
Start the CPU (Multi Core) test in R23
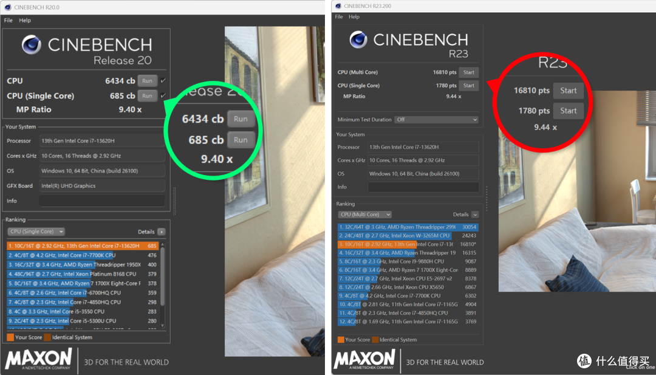[468, 72]
